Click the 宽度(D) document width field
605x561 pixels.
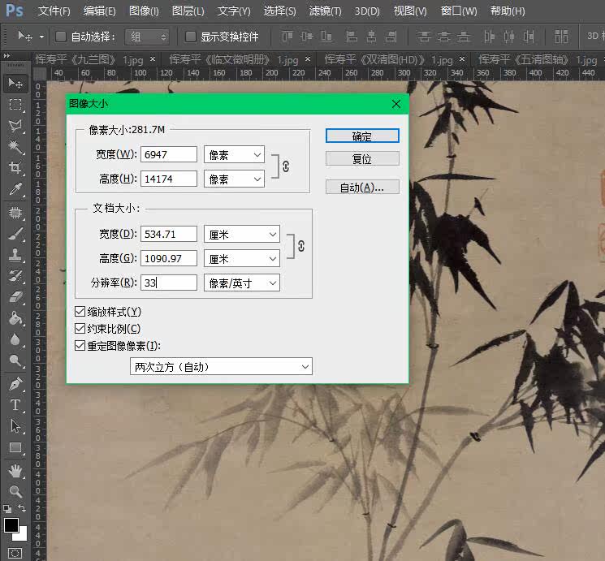point(169,234)
